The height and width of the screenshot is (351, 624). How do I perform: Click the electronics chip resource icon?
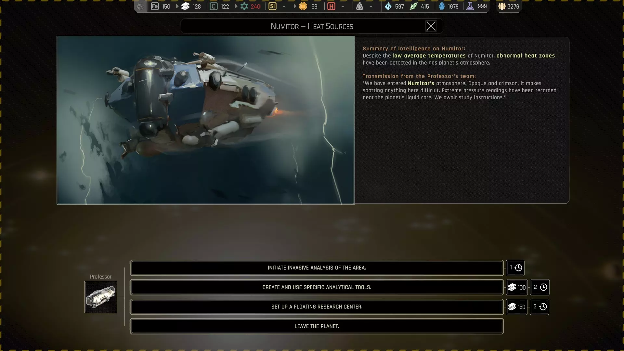pyautogui.click(x=303, y=6)
